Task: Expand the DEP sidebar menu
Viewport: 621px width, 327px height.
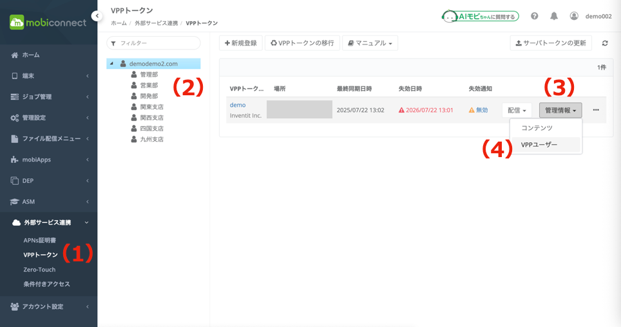Action: 87,180
